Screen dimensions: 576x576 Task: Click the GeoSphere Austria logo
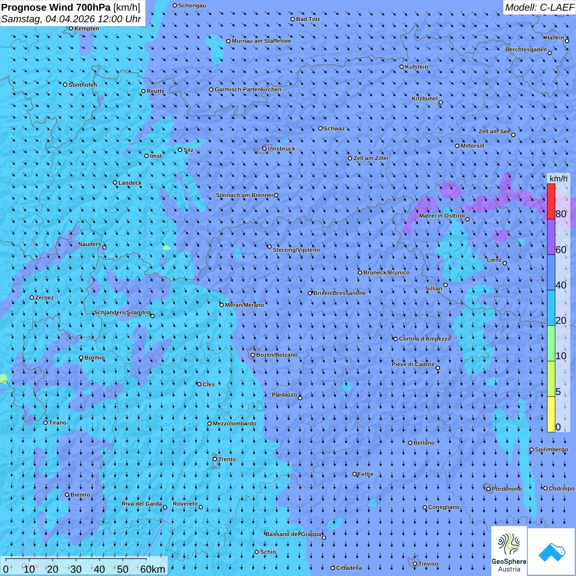[x=509, y=551]
